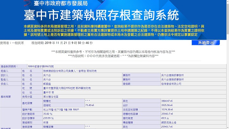Click 地上15層 地下3層 floors value

tap(61, 110)
